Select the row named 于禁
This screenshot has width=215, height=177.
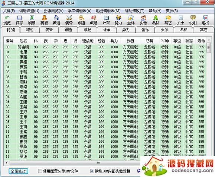(105, 72)
